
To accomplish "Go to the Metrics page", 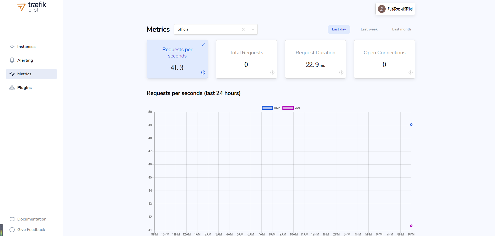I will point(31,74).
